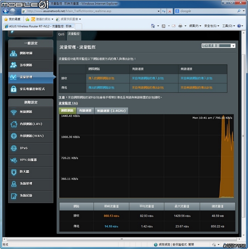The image size is (248, 249).
Task: Open the 流量監控 FAQ link
Action: 68,103
